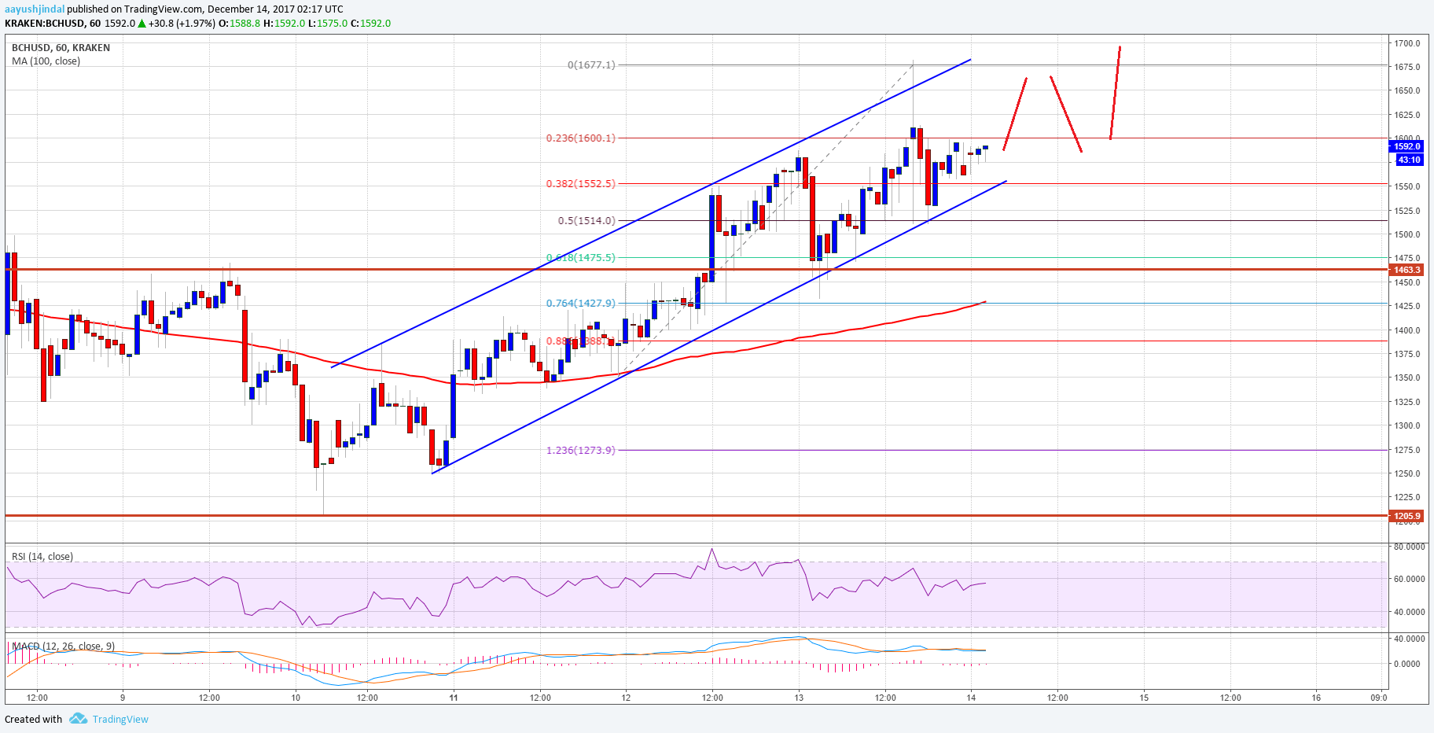Click the 0.764(1427.9) Fibonacci level label

pos(581,304)
